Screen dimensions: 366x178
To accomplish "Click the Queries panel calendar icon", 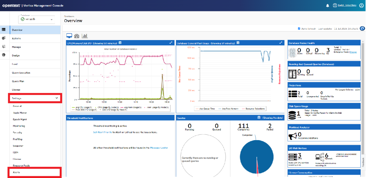I will (258, 117).
